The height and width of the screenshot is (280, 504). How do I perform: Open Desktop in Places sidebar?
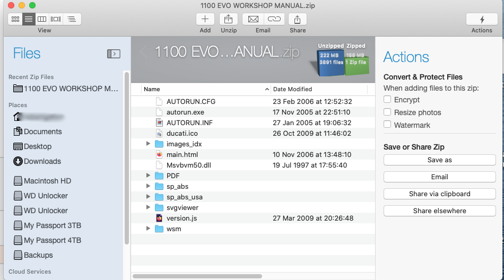tap(32, 146)
